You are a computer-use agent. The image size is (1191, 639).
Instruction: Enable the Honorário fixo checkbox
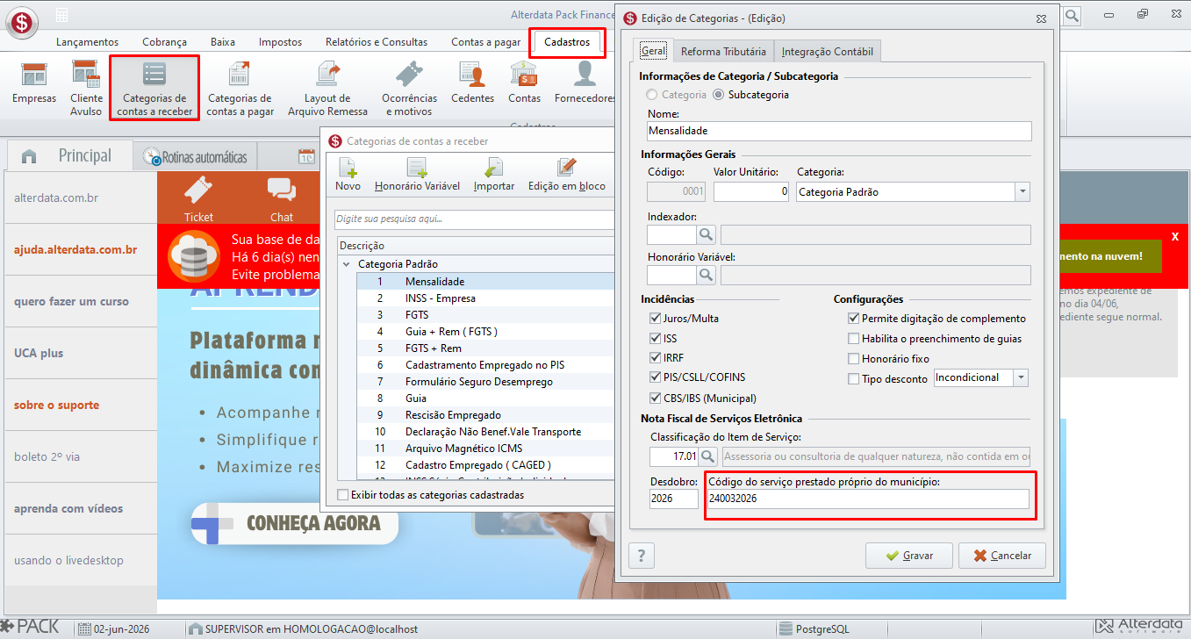(853, 358)
